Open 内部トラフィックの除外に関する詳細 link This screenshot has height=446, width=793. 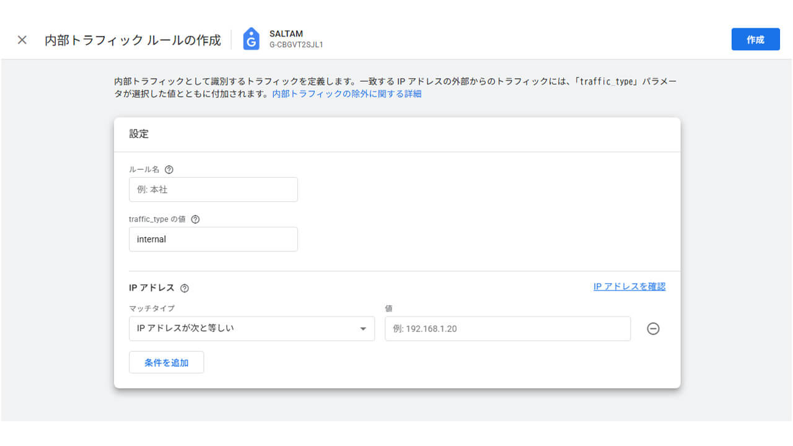point(347,94)
